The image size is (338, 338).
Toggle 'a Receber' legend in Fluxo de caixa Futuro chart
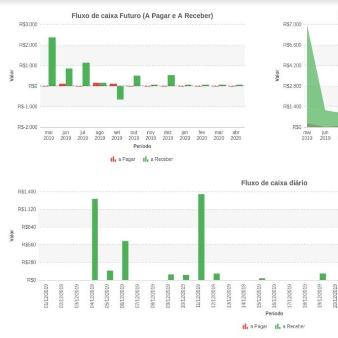[x=158, y=159]
